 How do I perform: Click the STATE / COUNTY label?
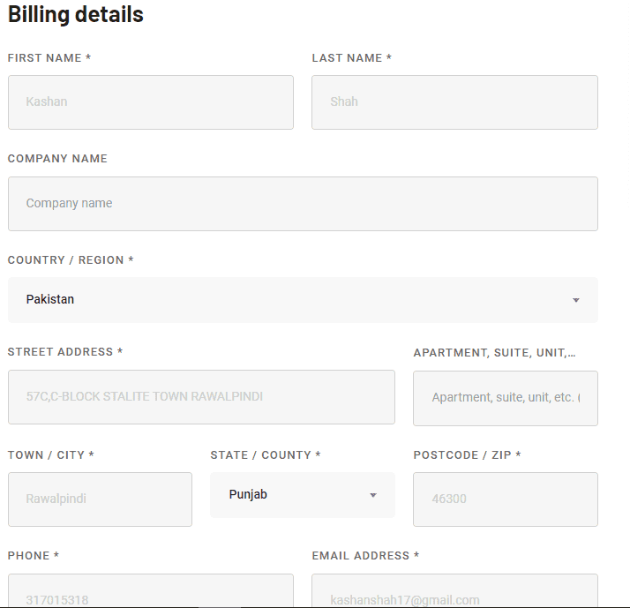tap(266, 454)
